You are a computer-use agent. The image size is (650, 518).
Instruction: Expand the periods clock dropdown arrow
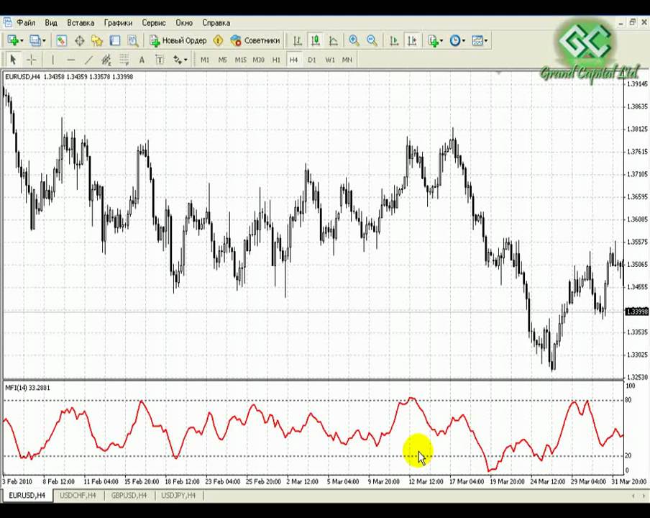point(464,40)
